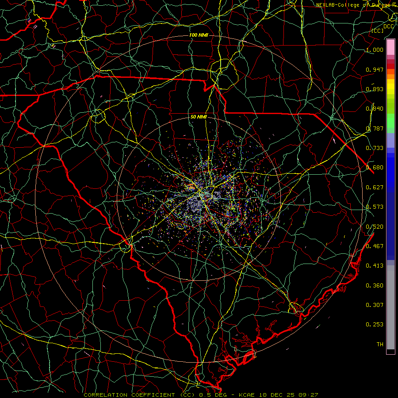Select the 0.733 legend value
The height and width of the screenshot is (398, 398).
click(375, 148)
